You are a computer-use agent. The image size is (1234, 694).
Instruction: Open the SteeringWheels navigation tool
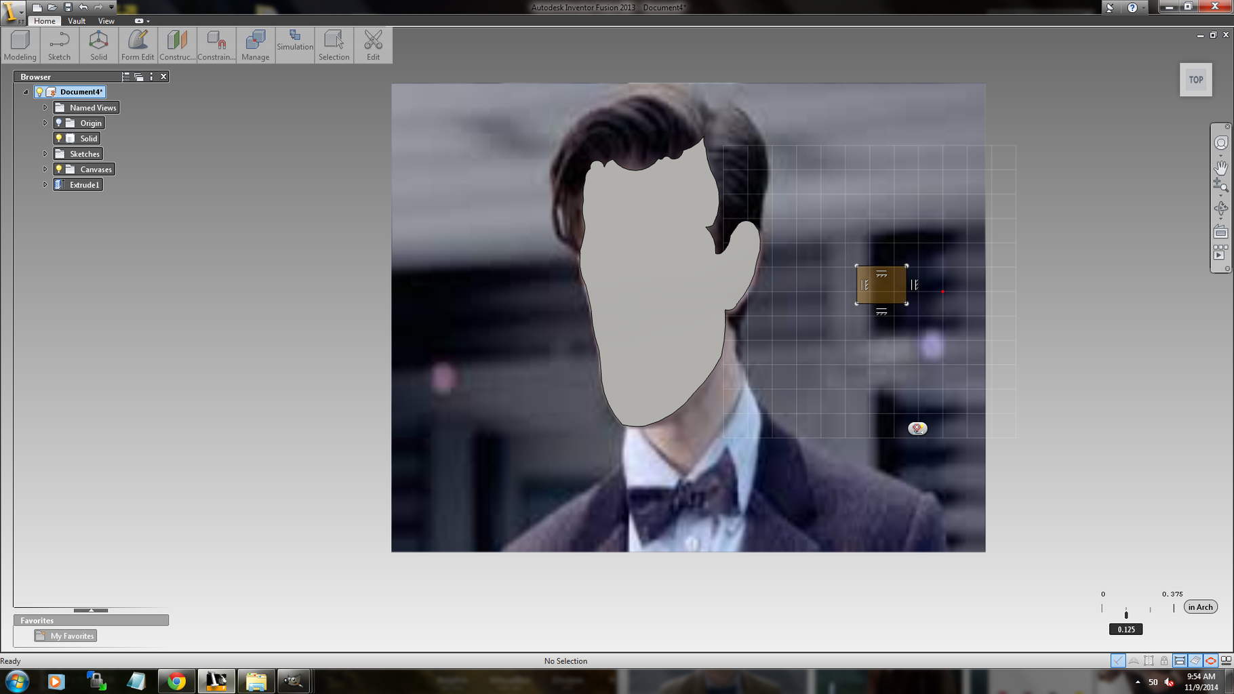pos(1220,143)
